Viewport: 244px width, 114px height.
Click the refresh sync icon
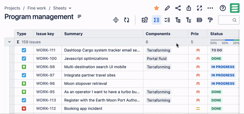[127, 20]
